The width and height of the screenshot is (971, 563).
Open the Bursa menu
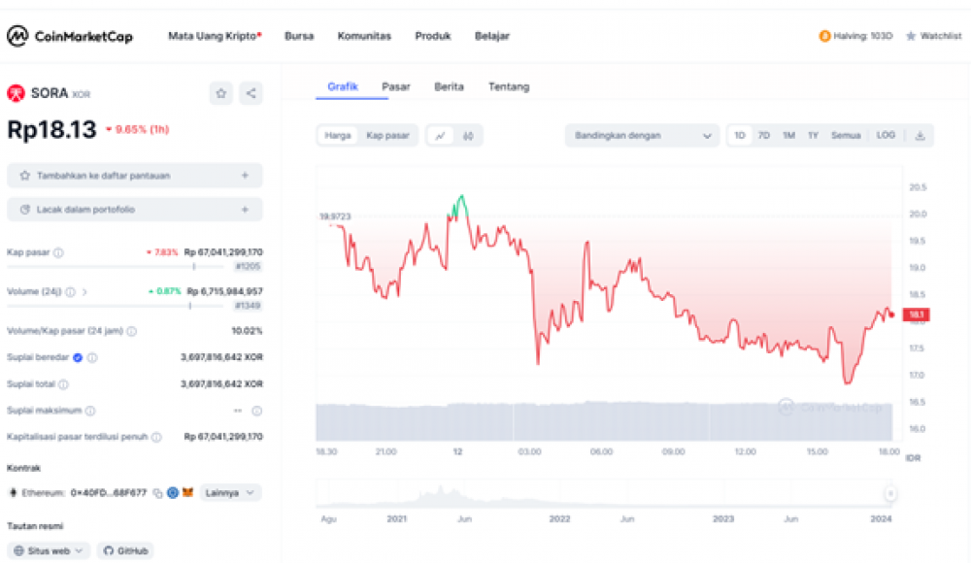(x=299, y=36)
